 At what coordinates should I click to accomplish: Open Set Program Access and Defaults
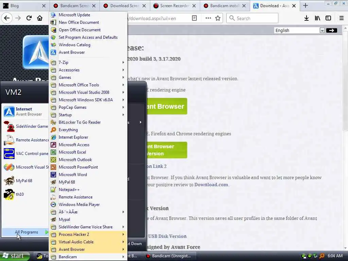pyautogui.click(x=88, y=37)
